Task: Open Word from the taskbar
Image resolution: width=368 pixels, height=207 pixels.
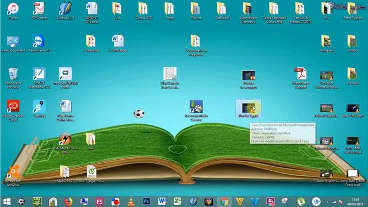Action: coord(162,202)
